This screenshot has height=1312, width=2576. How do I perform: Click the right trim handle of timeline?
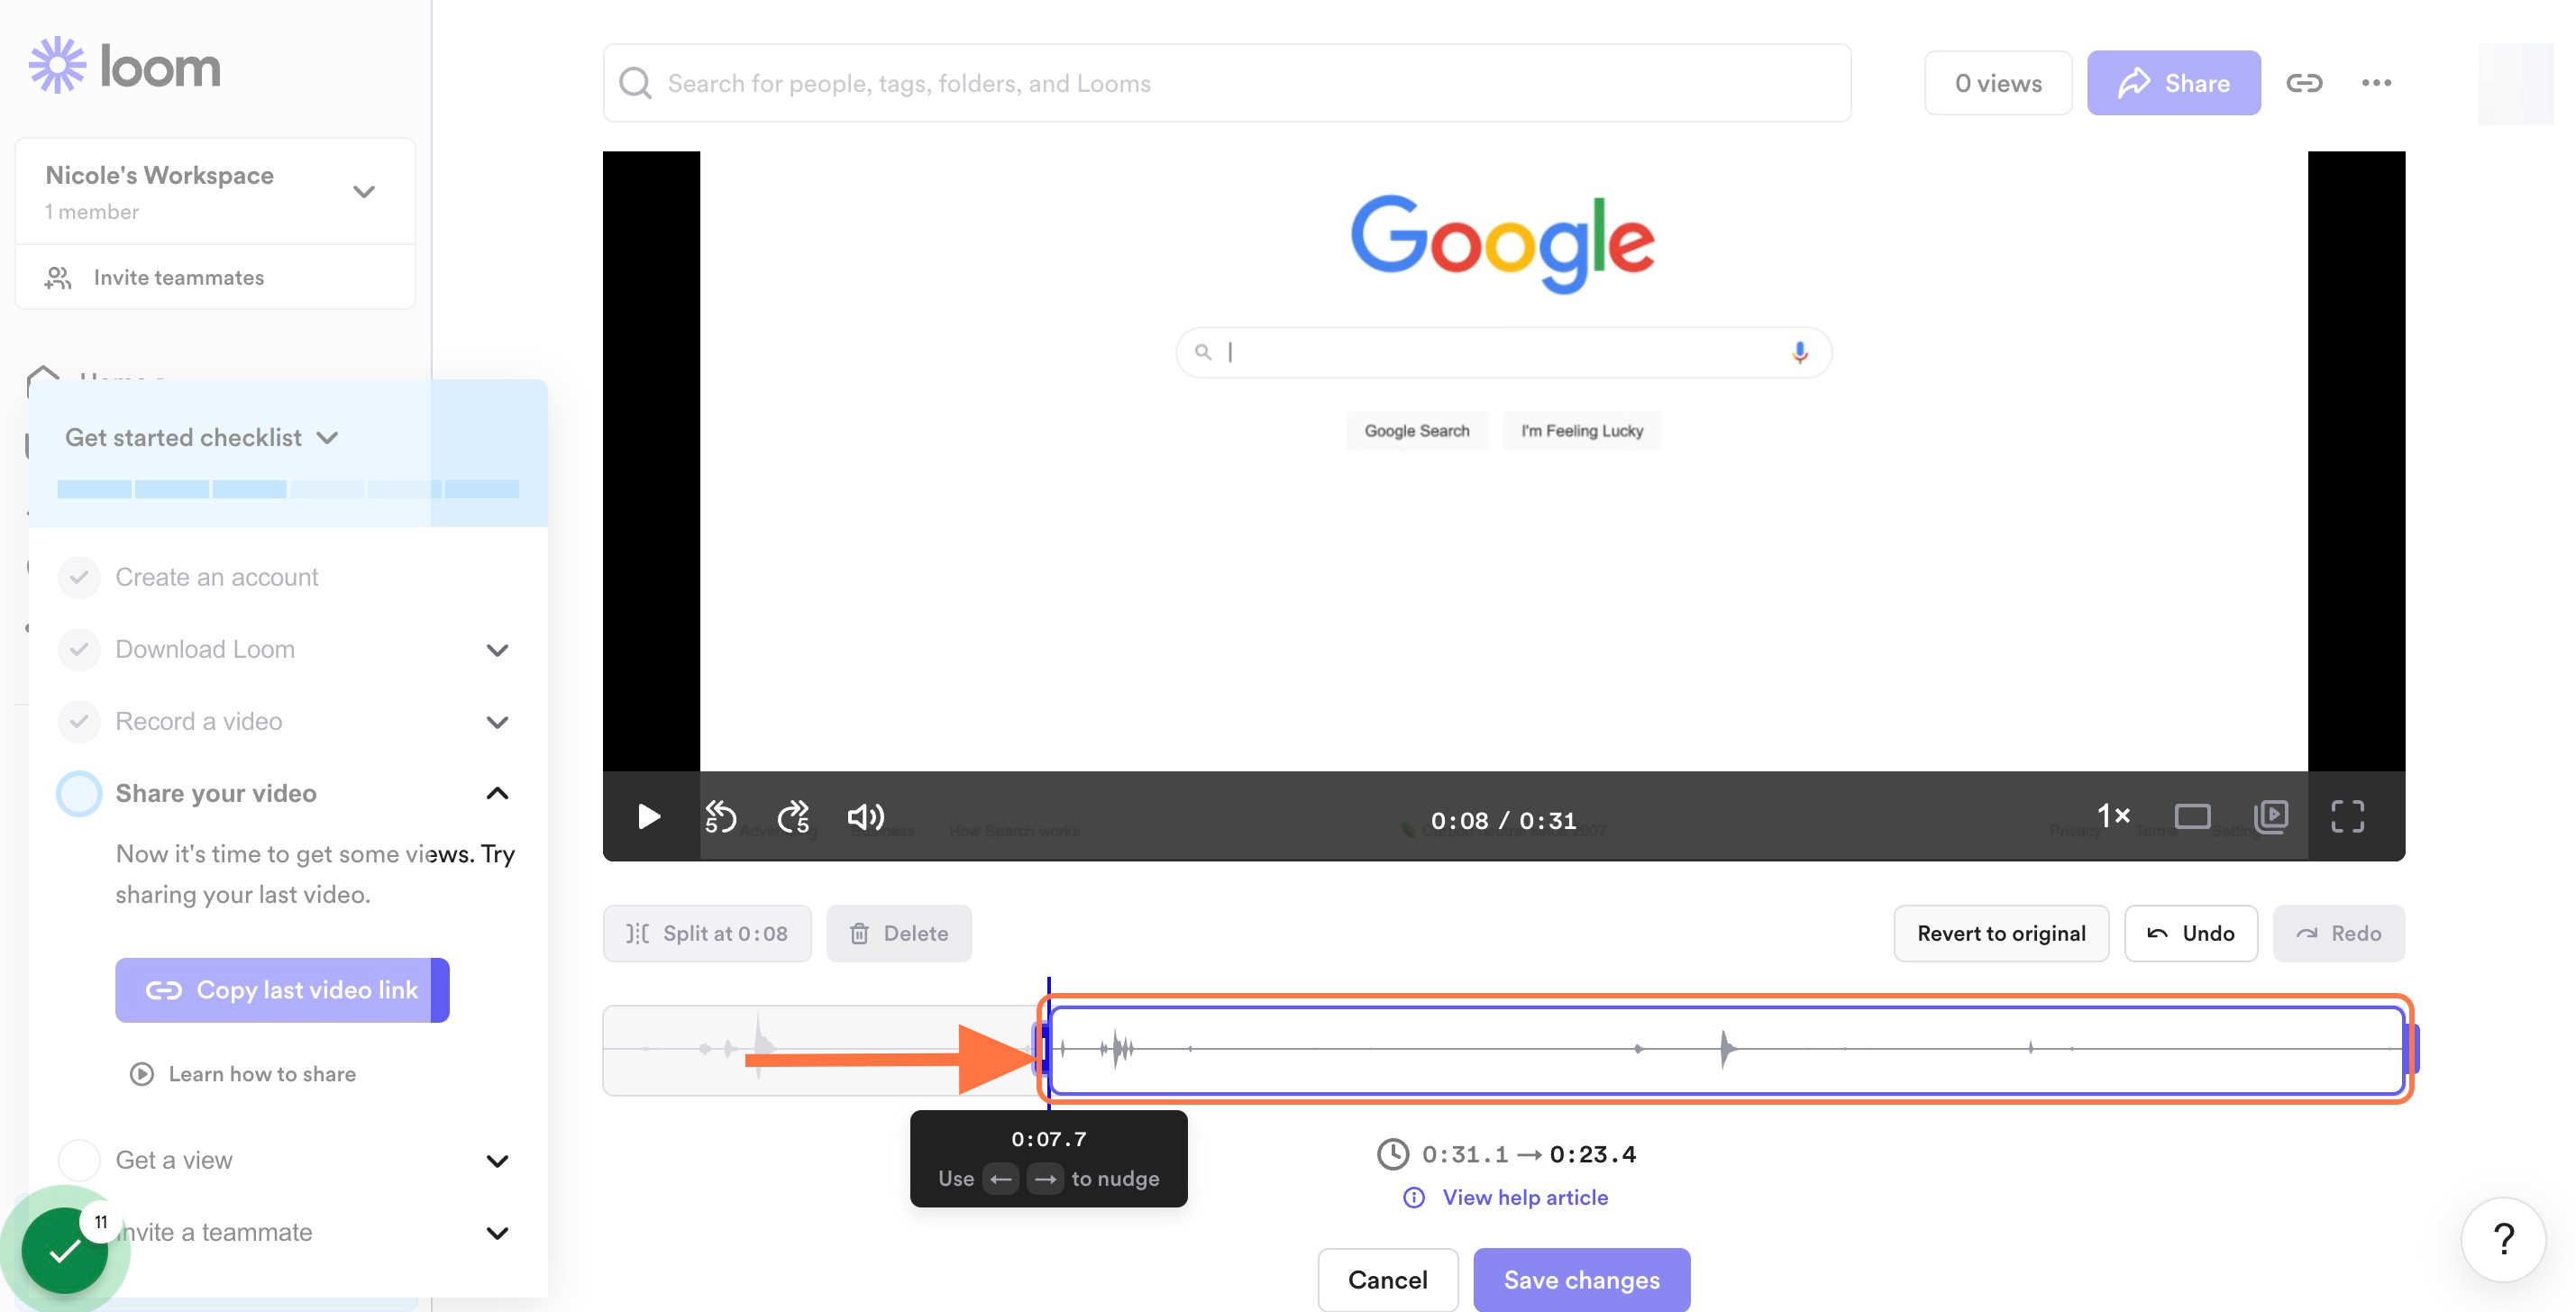2411,1049
